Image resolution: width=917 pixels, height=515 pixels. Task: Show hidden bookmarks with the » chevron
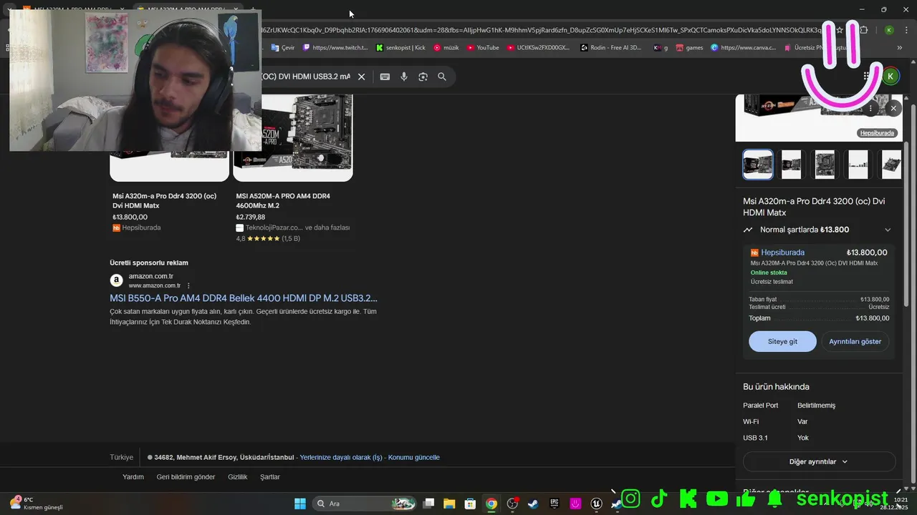(x=900, y=48)
